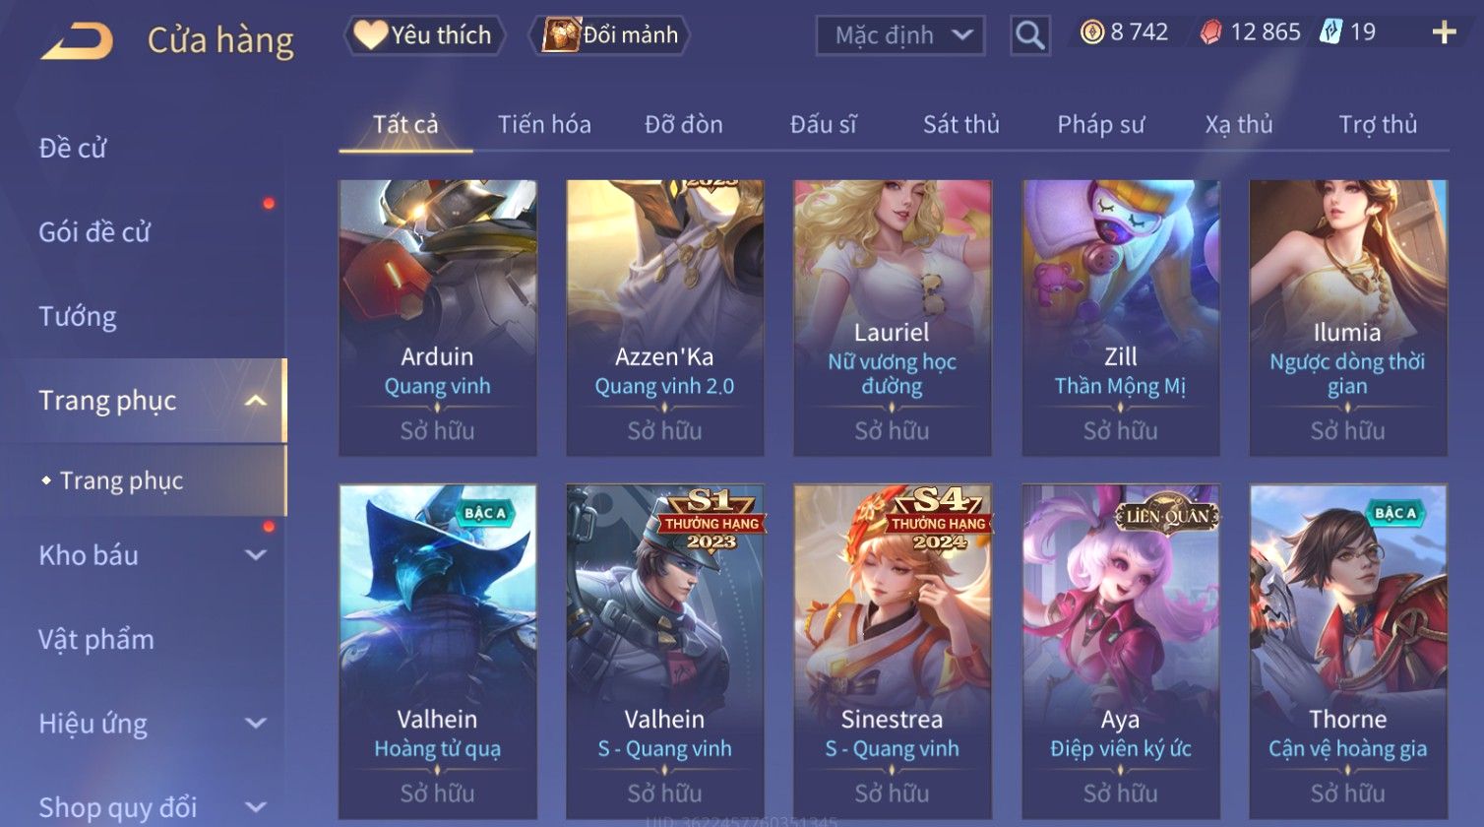Expand the Kho báu sidebar section
This screenshot has height=827, width=1484.
coord(255,555)
